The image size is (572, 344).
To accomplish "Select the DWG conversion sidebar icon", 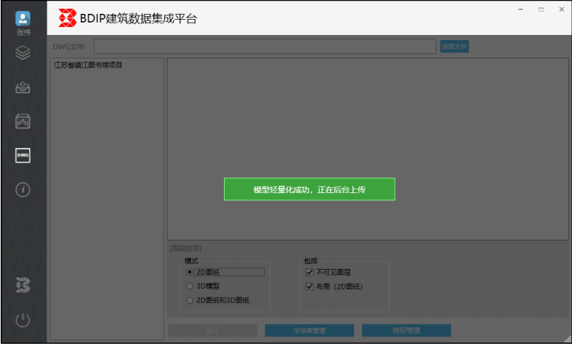I will click(x=23, y=155).
